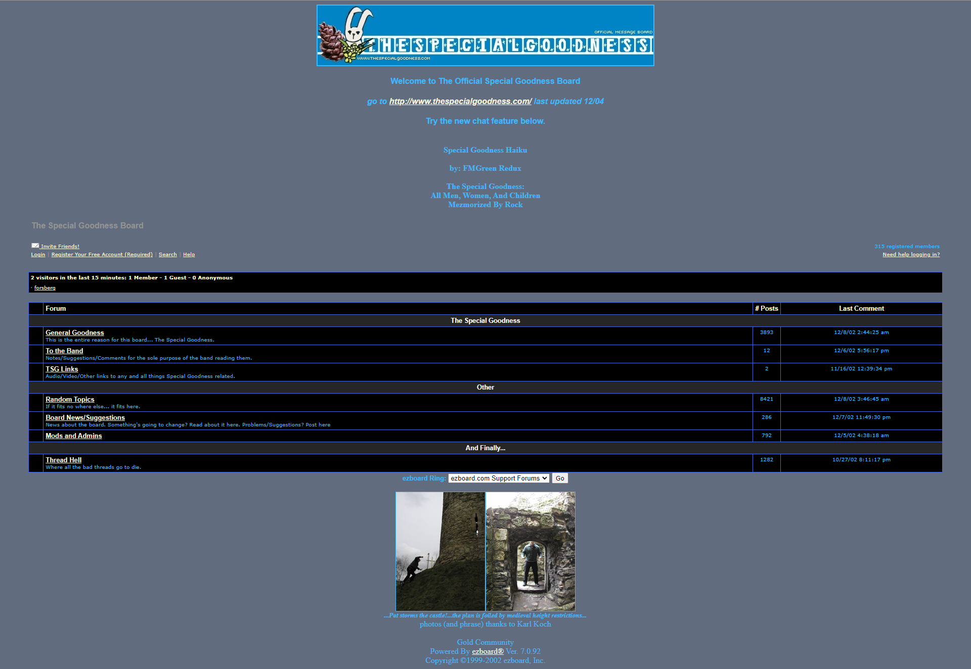Enter the Mods and Admins forum
971x669 pixels.
click(x=73, y=436)
